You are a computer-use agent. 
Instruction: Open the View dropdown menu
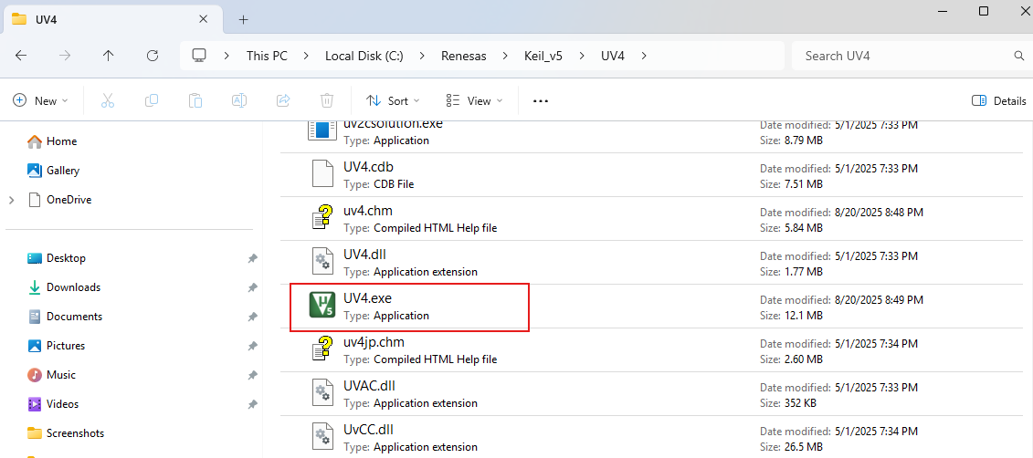click(474, 100)
